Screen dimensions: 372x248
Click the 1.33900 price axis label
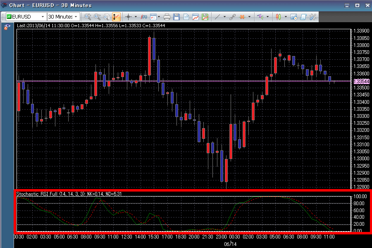[361, 31]
